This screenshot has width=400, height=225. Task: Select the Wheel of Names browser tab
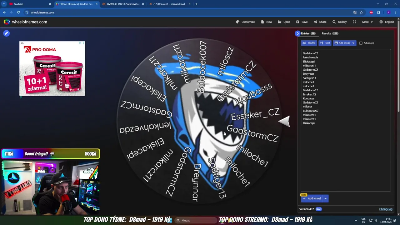[x=76, y=4]
